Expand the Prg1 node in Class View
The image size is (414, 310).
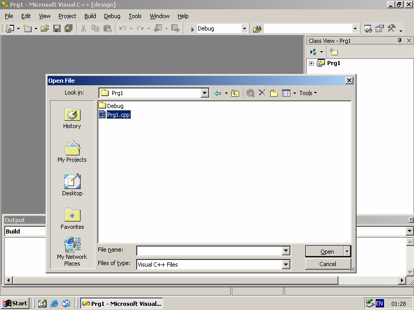(x=312, y=63)
